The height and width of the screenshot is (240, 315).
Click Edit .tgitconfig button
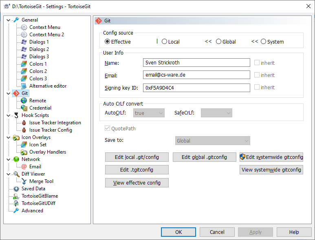pos(137,170)
